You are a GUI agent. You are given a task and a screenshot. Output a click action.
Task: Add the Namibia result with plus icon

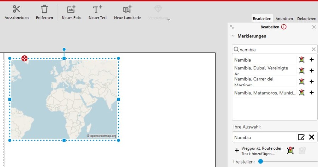point(312,60)
